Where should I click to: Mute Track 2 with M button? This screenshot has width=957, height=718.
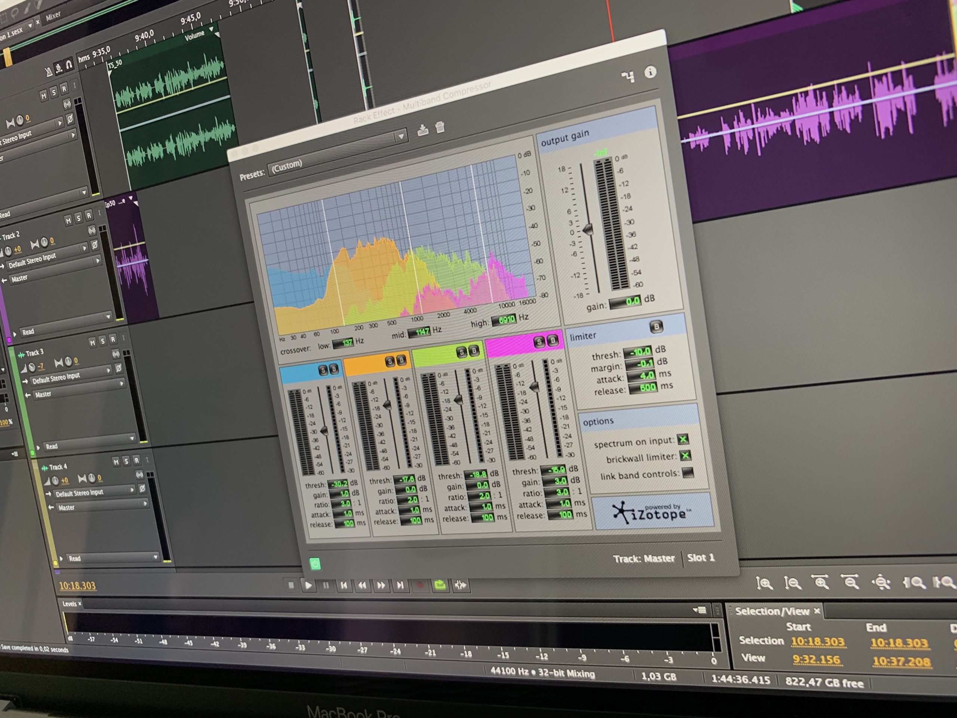click(68, 221)
